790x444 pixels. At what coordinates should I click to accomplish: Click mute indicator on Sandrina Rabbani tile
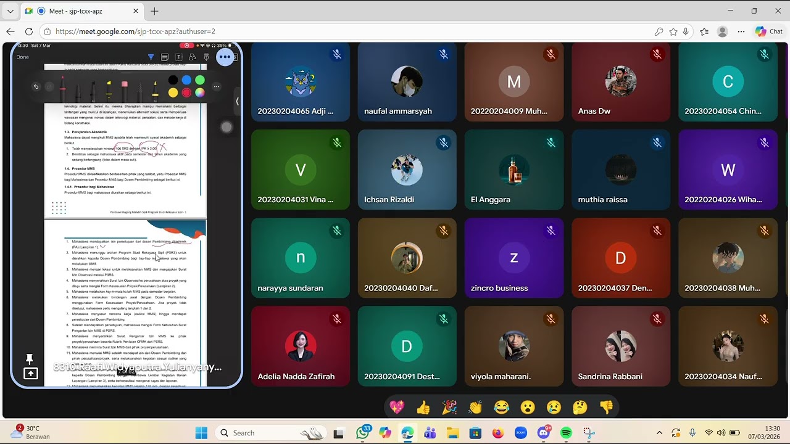(x=657, y=319)
